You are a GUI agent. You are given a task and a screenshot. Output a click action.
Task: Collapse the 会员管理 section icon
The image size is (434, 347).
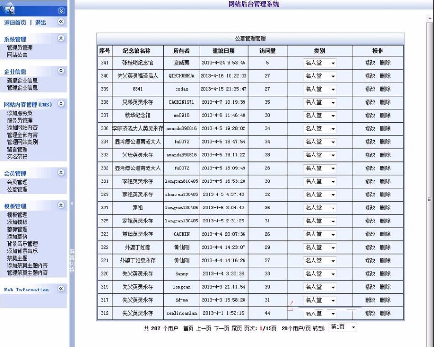point(61,173)
